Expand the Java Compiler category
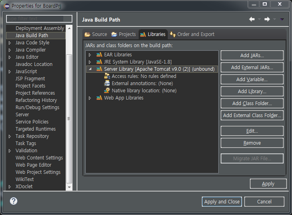Viewport: 292px width, 215px height. click(x=10, y=50)
